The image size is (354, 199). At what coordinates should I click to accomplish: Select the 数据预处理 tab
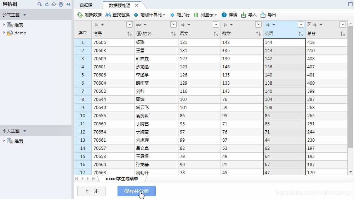[120, 5]
